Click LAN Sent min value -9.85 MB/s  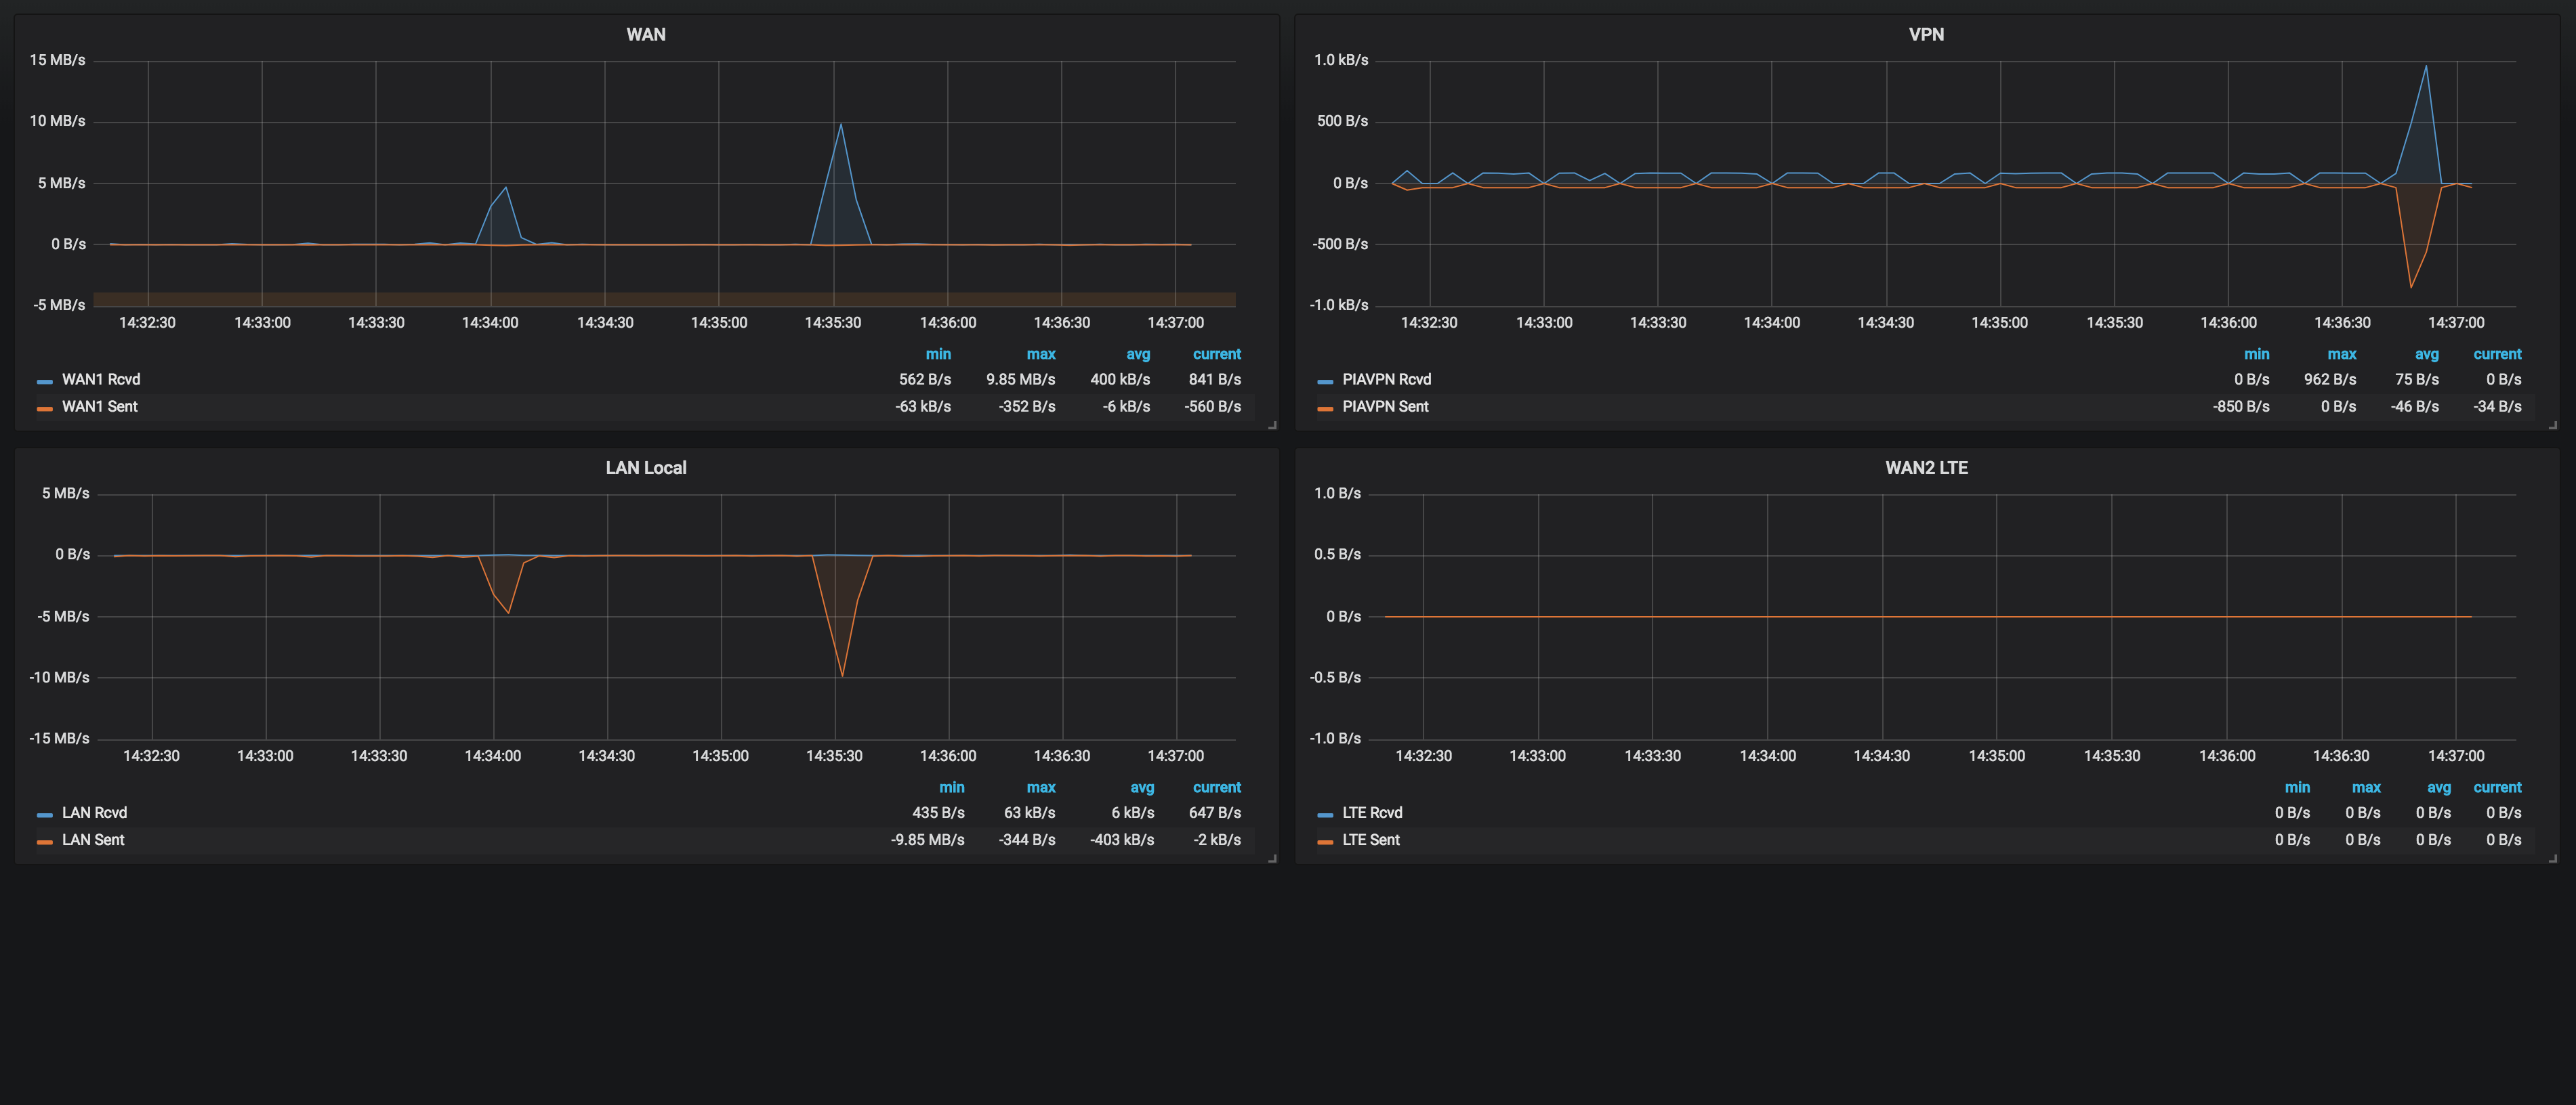[928, 840]
